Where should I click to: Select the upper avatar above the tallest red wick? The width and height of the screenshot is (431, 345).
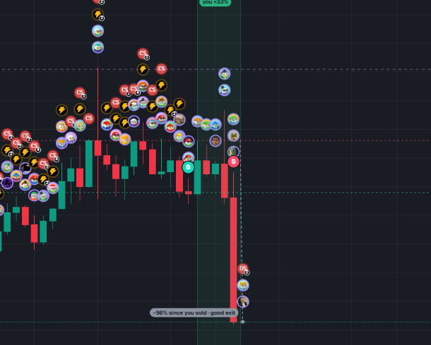(x=98, y=31)
